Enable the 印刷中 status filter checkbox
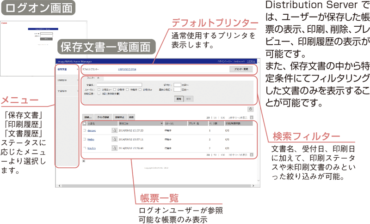 coord(114,89)
